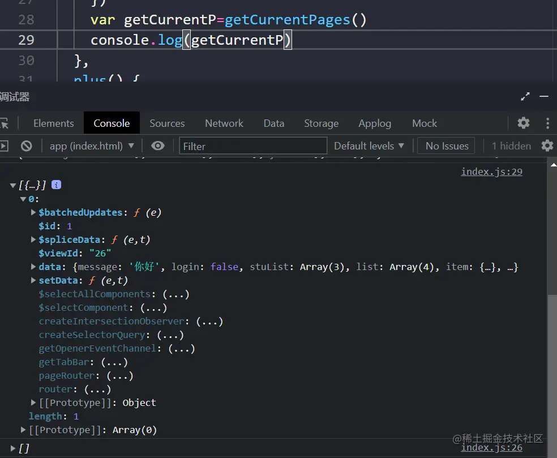Expand the [[Prototype]]: Array(0) entry
557x458 pixels.
23,430
